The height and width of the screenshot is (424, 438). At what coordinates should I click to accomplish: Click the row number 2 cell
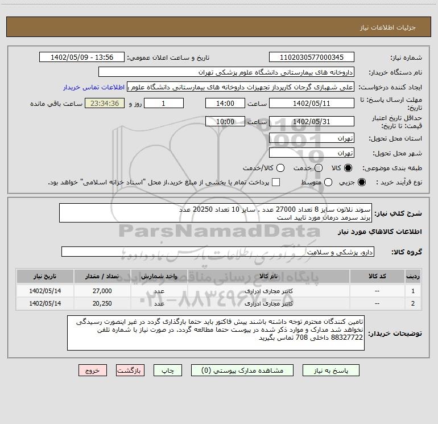point(413,303)
